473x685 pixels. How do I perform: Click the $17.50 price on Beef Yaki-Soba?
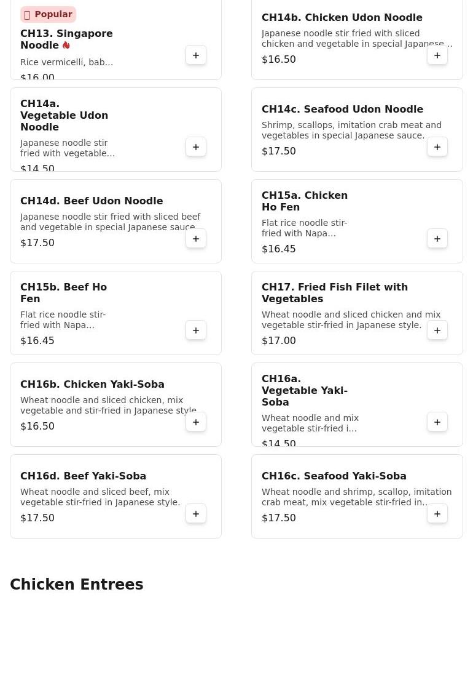(x=37, y=518)
